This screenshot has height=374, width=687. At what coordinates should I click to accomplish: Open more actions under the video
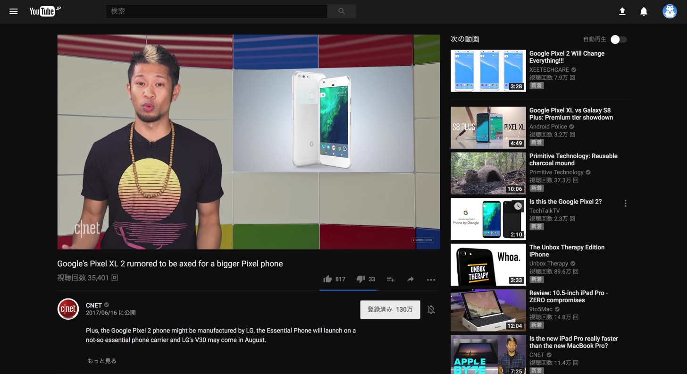coord(431,280)
